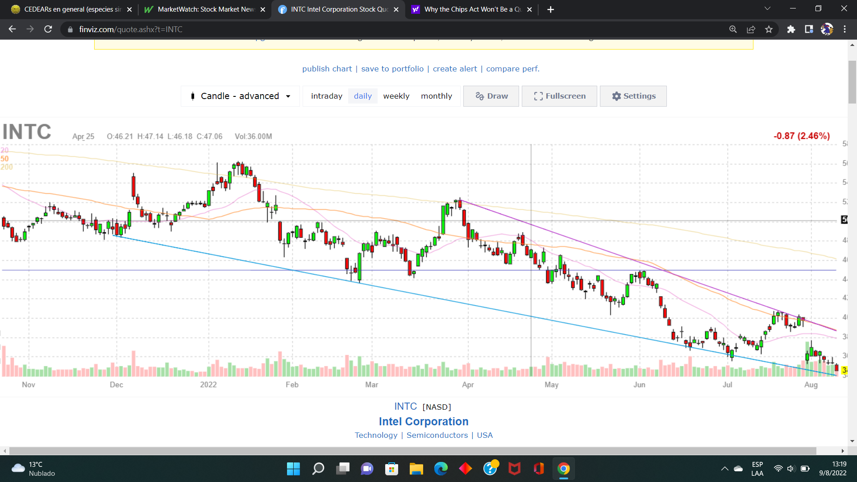Open Intel Corporation company link

[424, 421]
